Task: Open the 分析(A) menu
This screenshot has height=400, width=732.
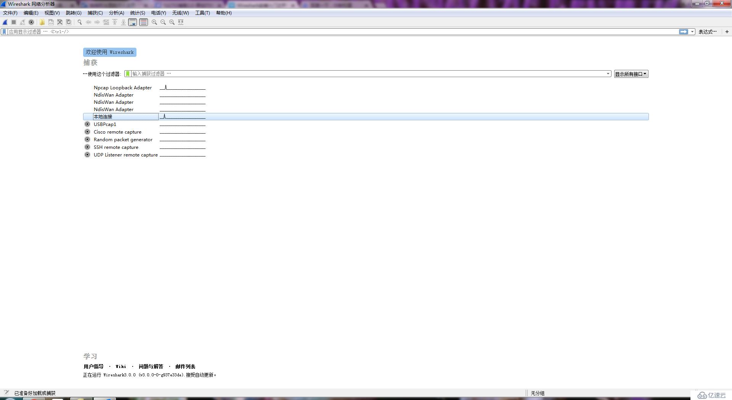Action: tap(116, 13)
